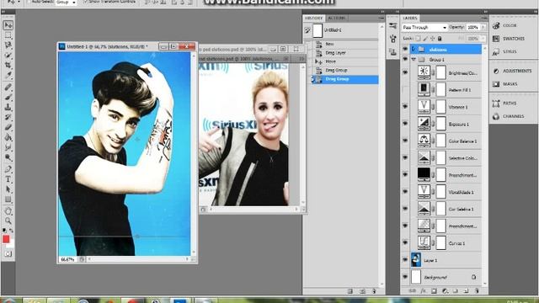
Task: Select the Rectangular Marquee tool
Action: [8, 35]
